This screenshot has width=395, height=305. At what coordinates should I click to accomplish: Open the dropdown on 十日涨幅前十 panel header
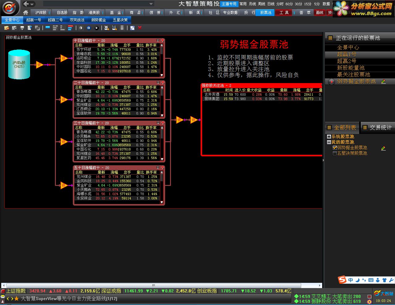pos(158,41)
